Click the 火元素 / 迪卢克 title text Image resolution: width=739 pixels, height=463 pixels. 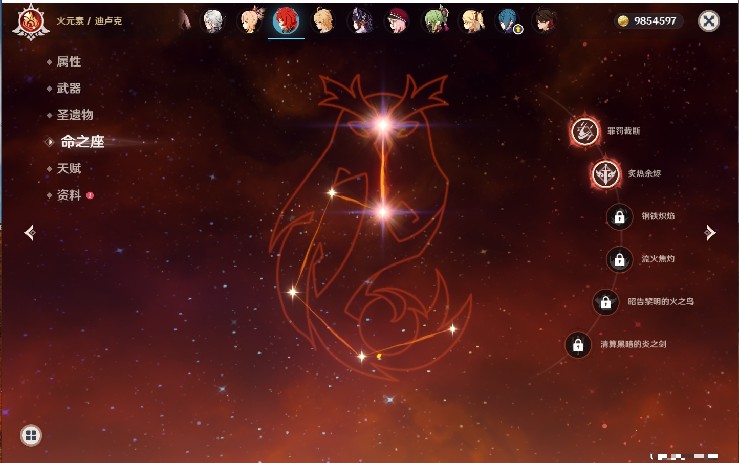[x=89, y=21]
